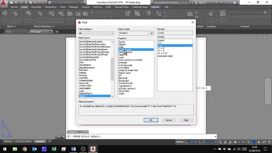Select 'Center' in the Property list
This screenshot has height=153, width=272.
pyautogui.click(x=122, y=42)
